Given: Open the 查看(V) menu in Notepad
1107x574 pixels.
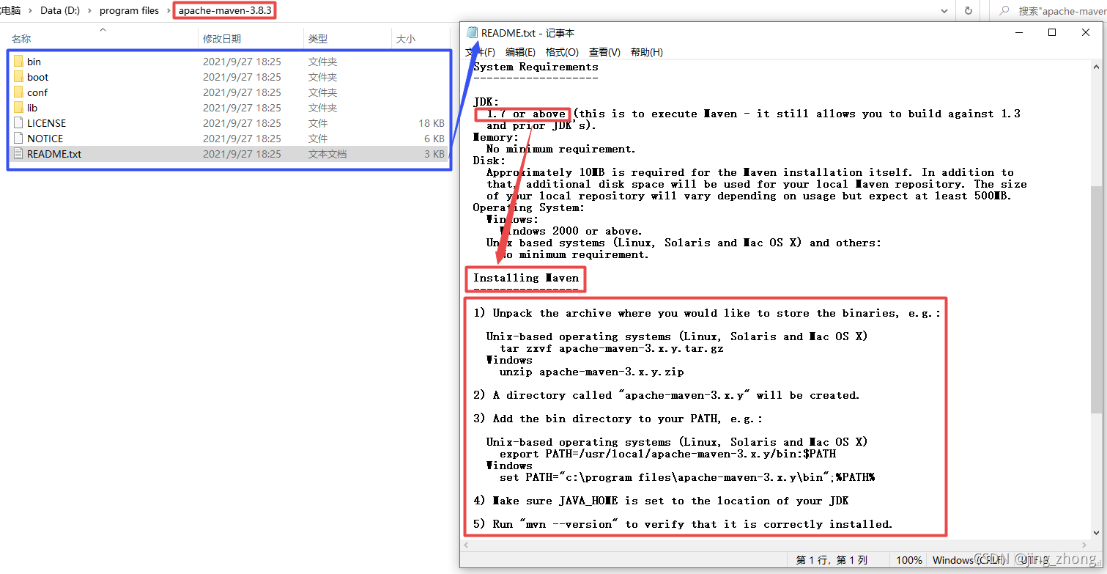Looking at the screenshot, I should pos(604,52).
